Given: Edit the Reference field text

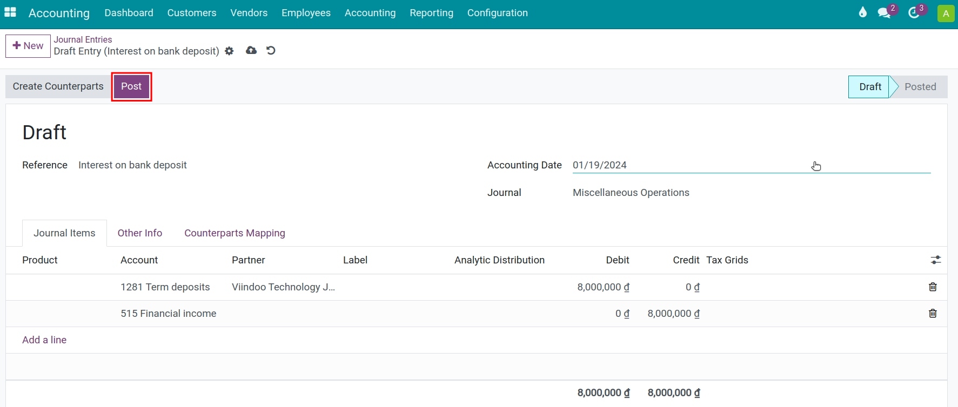Looking at the screenshot, I should tap(132, 165).
